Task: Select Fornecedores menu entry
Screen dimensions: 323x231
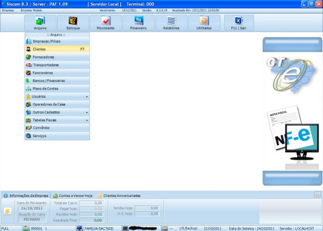Action: click(57, 57)
